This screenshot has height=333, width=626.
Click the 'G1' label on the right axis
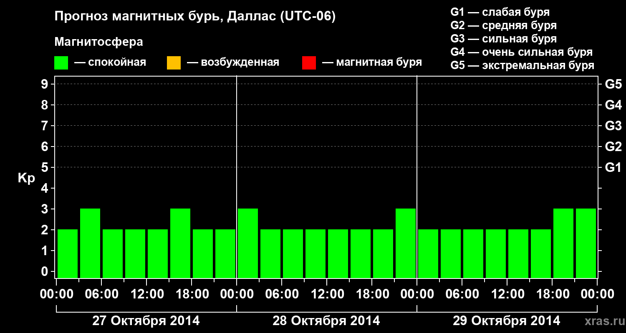coord(613,167)
